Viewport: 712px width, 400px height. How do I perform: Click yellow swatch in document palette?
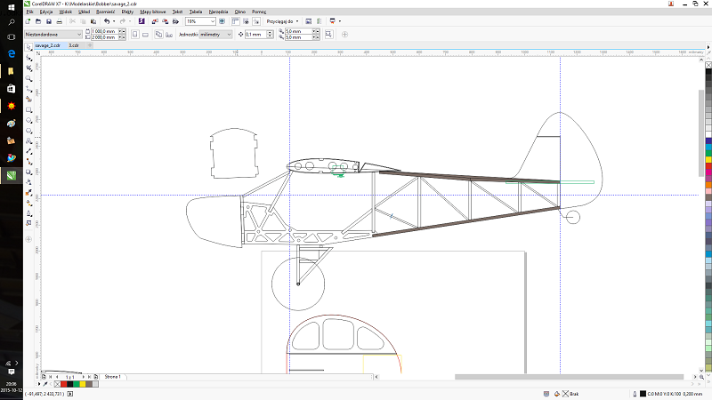83,384
